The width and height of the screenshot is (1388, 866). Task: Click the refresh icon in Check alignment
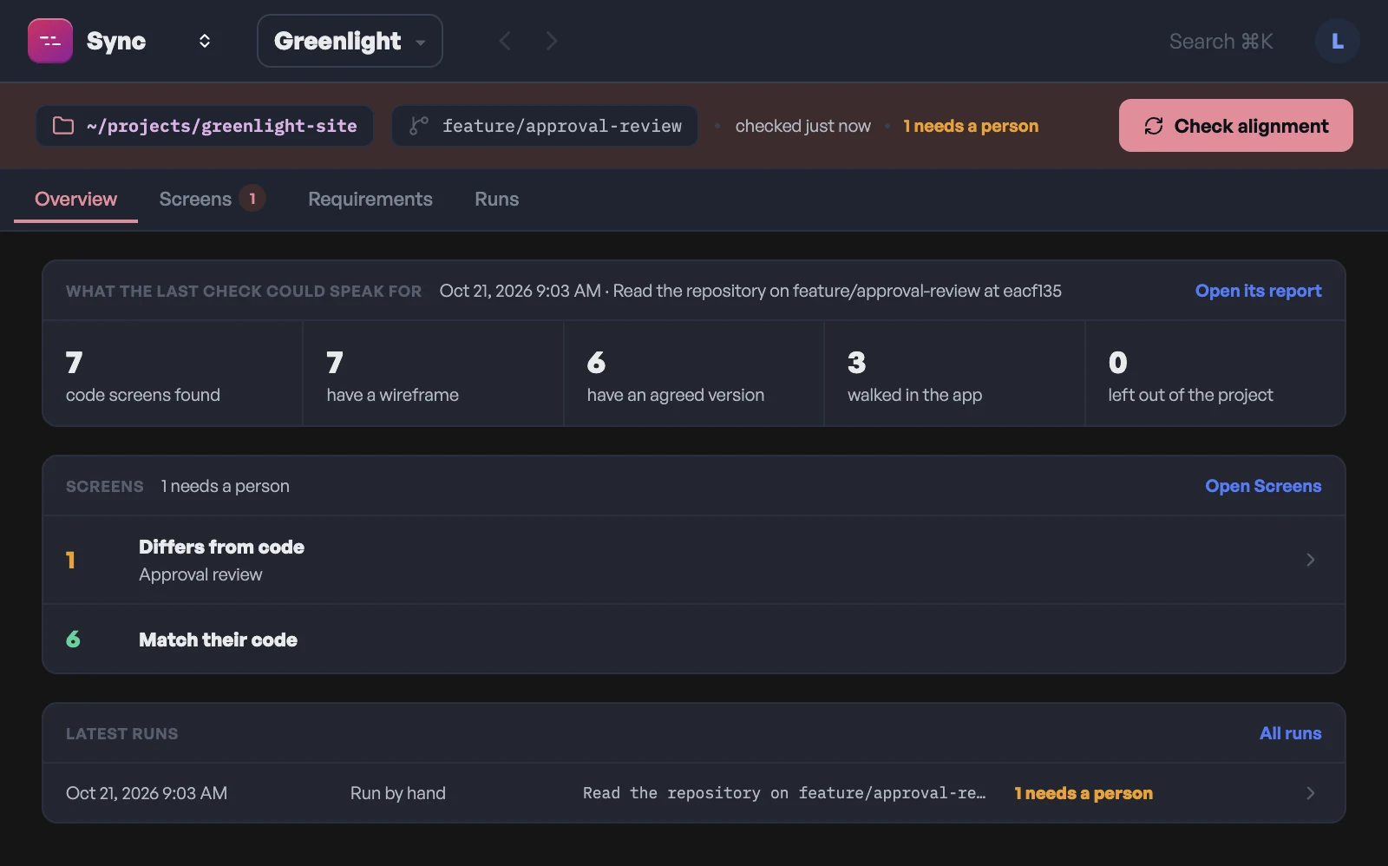pos(1154,126)
